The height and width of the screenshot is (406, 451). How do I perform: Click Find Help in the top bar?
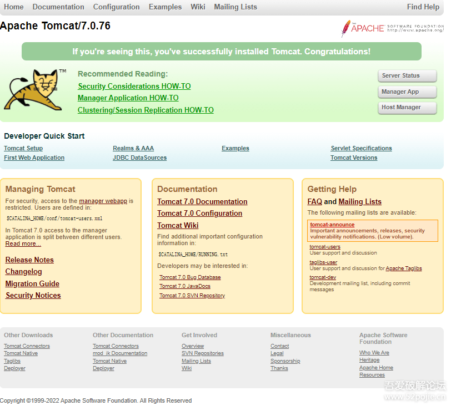[423, 7]
